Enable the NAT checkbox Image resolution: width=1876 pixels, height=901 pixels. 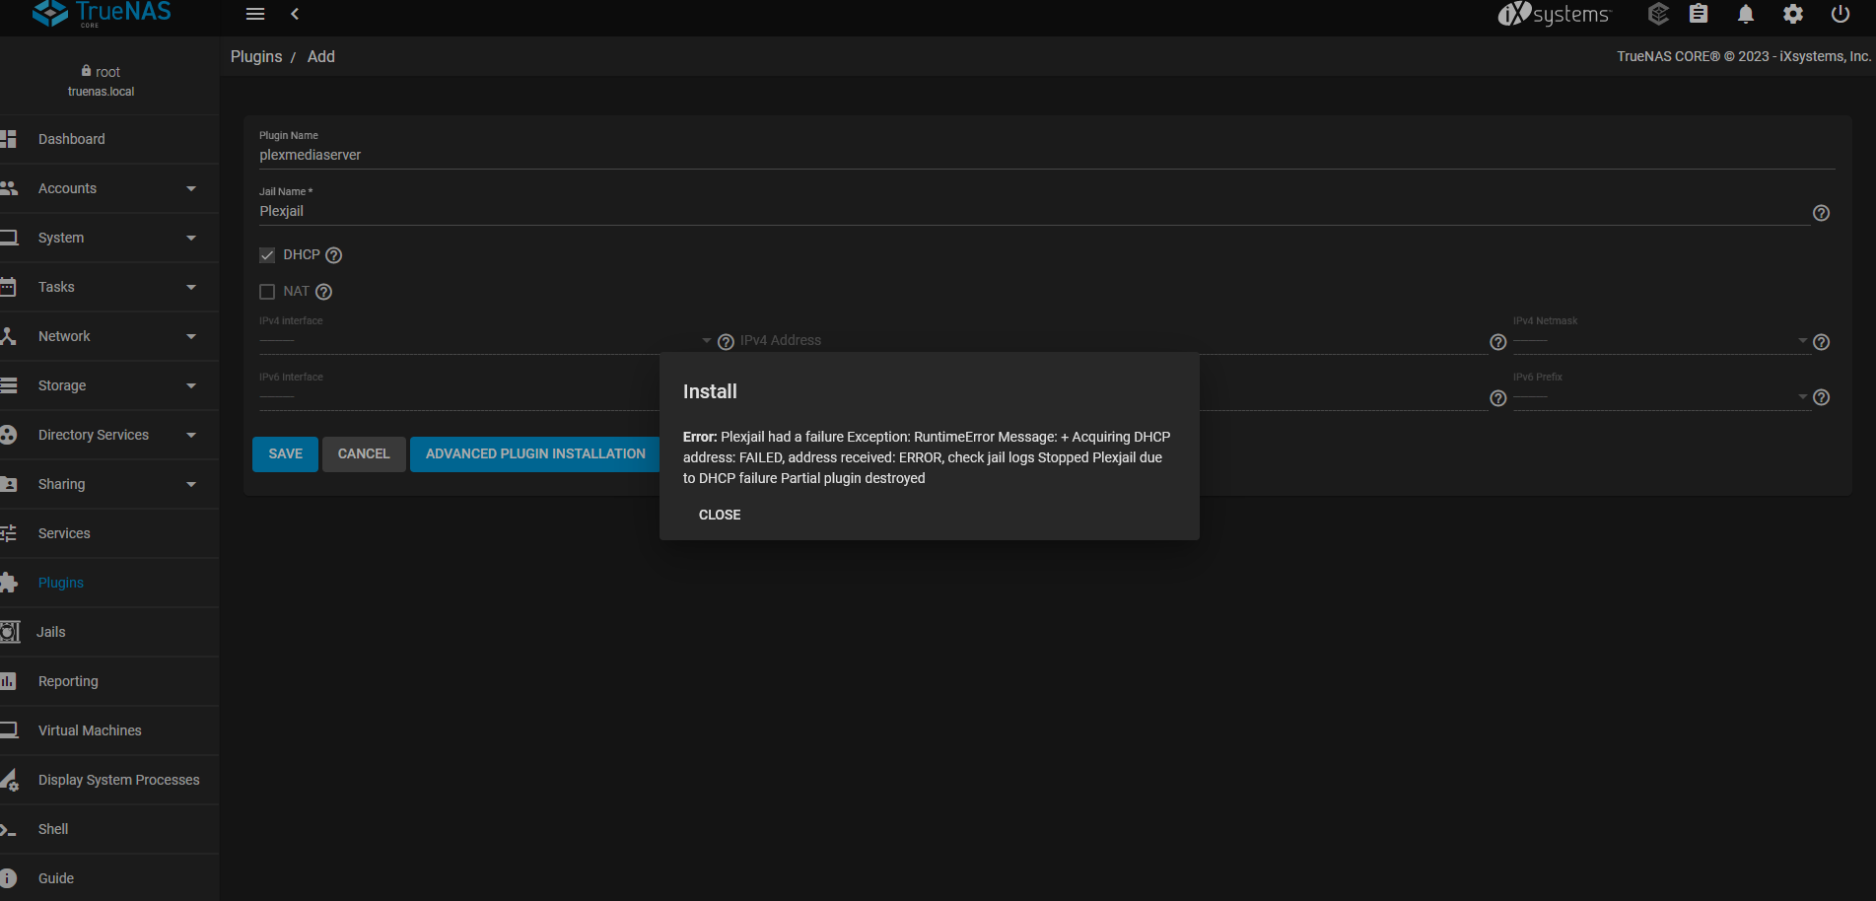click(267, 292)
